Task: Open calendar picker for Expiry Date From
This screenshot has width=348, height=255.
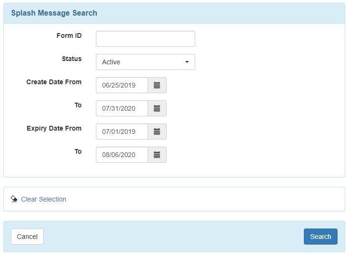Action: [157, 132]
